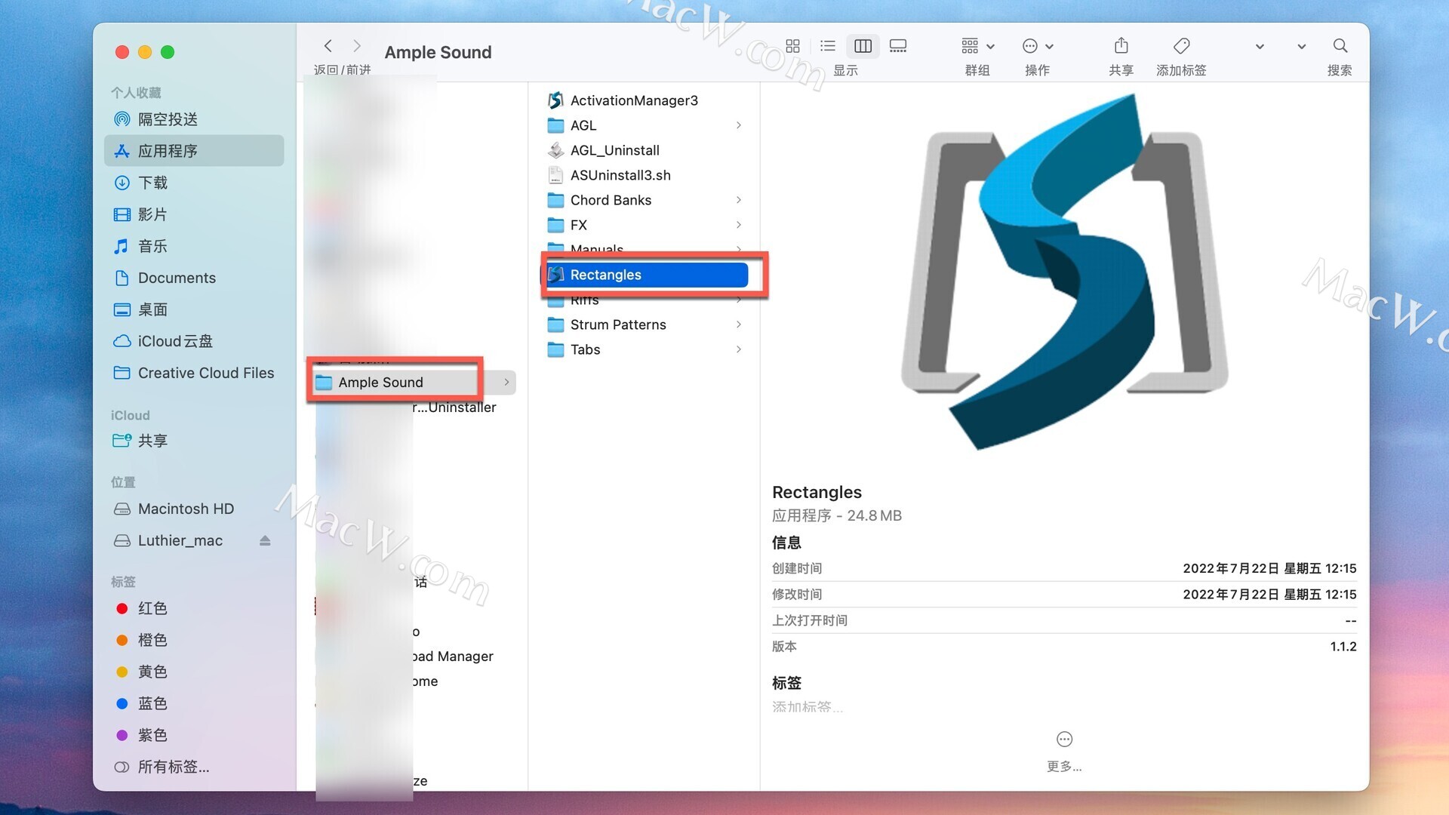Expand the Strum Patterns chevron
The width and height of the screenshot is (1449, 815).
(x=739, y=324)
